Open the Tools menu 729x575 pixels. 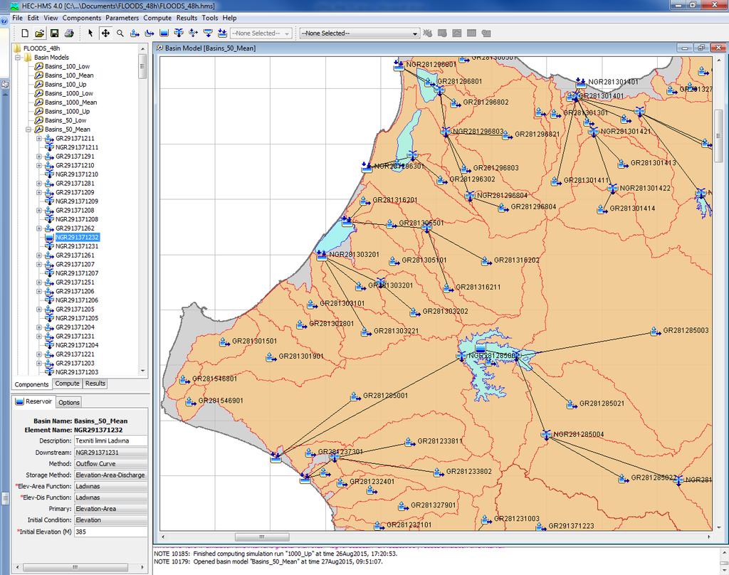click(x=210, y=18)
